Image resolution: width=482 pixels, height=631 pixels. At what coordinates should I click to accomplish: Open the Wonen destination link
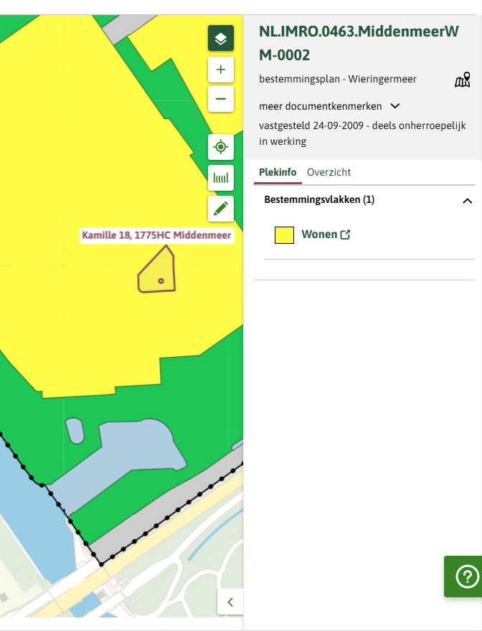(x=319, y=234)
